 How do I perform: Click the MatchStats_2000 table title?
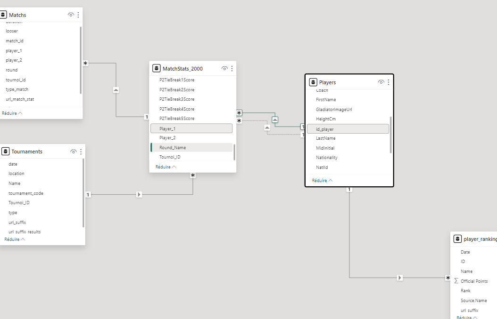182,69
